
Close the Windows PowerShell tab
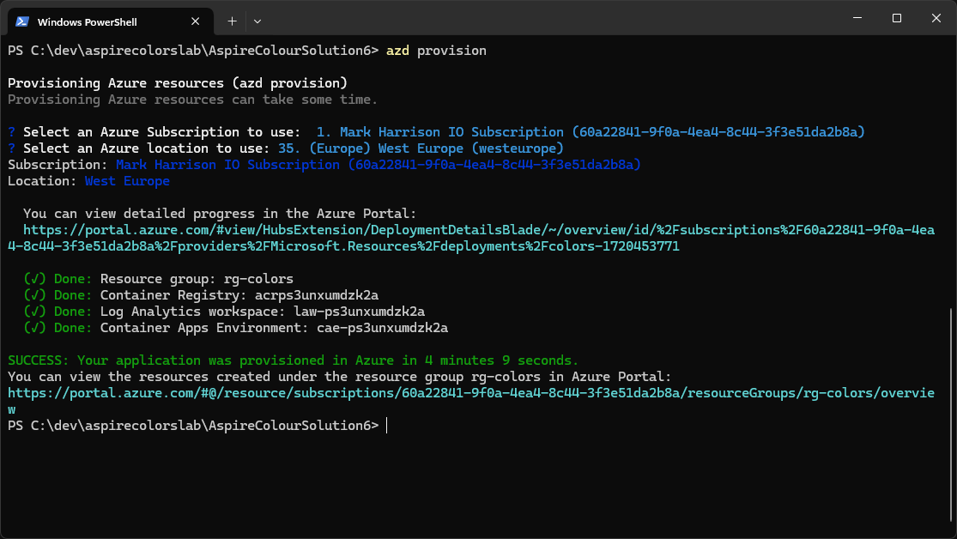point(197,21)
